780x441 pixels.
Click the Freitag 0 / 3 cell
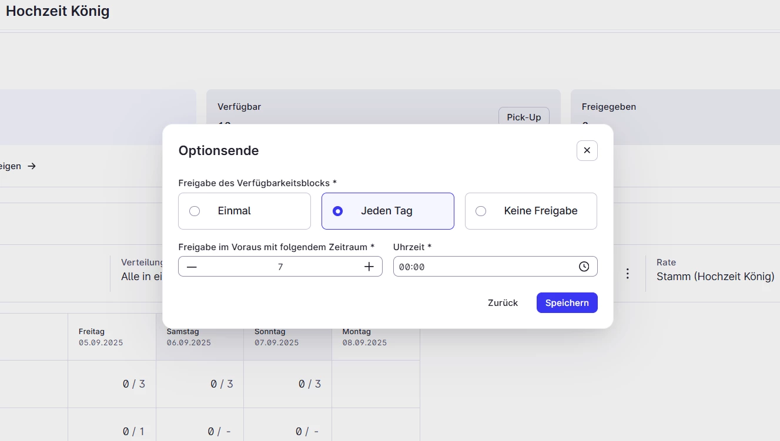click(x=112, y=384)
